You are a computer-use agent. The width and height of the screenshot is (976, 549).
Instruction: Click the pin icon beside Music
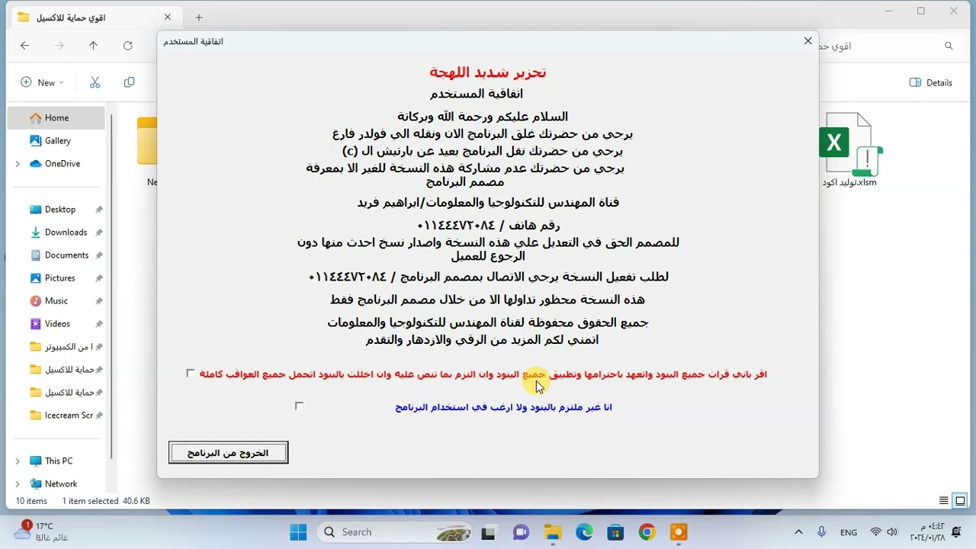pos(99,301)
